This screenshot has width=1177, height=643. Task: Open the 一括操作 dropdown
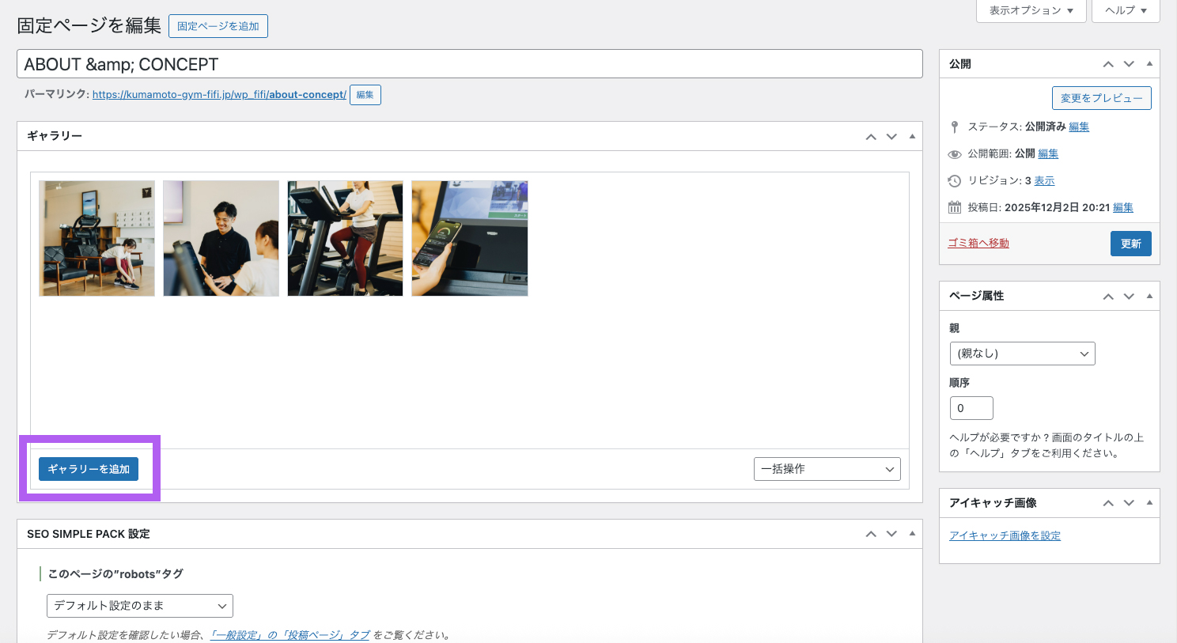[x=827, y=469]
